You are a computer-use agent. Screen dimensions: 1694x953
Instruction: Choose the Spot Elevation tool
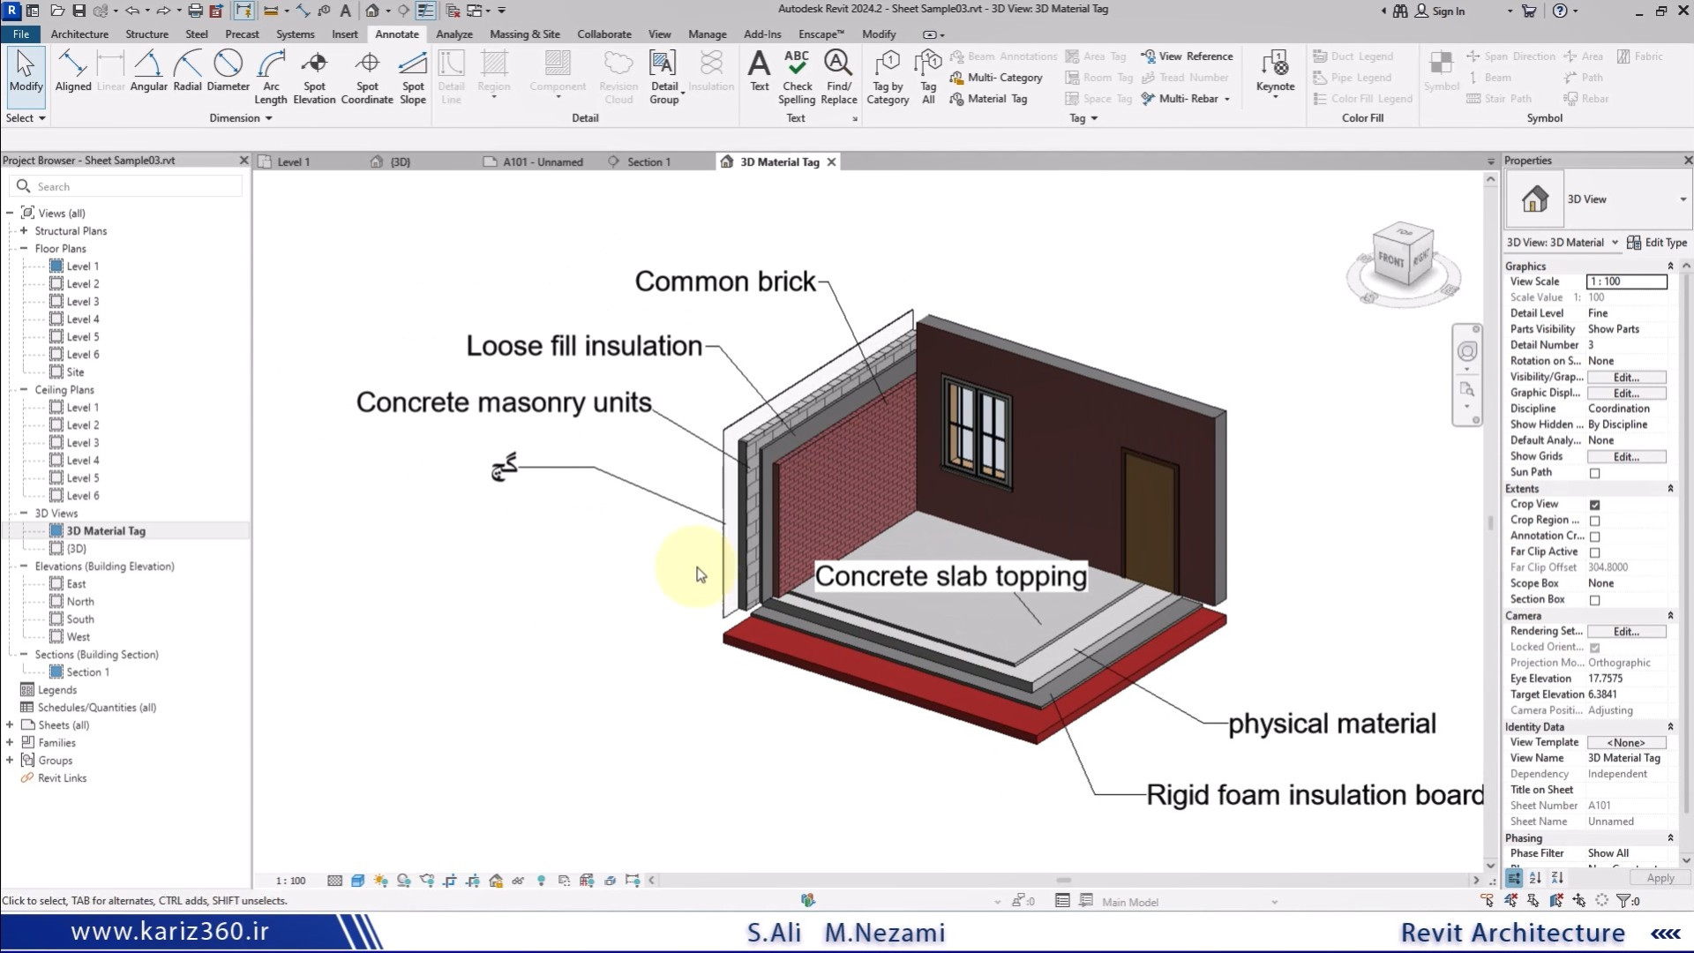(314, 77)
